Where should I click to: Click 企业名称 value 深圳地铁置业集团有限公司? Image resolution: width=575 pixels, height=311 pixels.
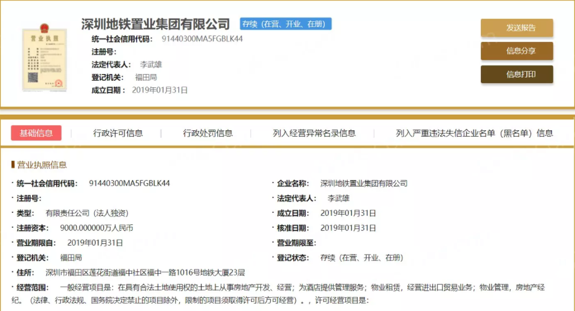pos(364,183)
